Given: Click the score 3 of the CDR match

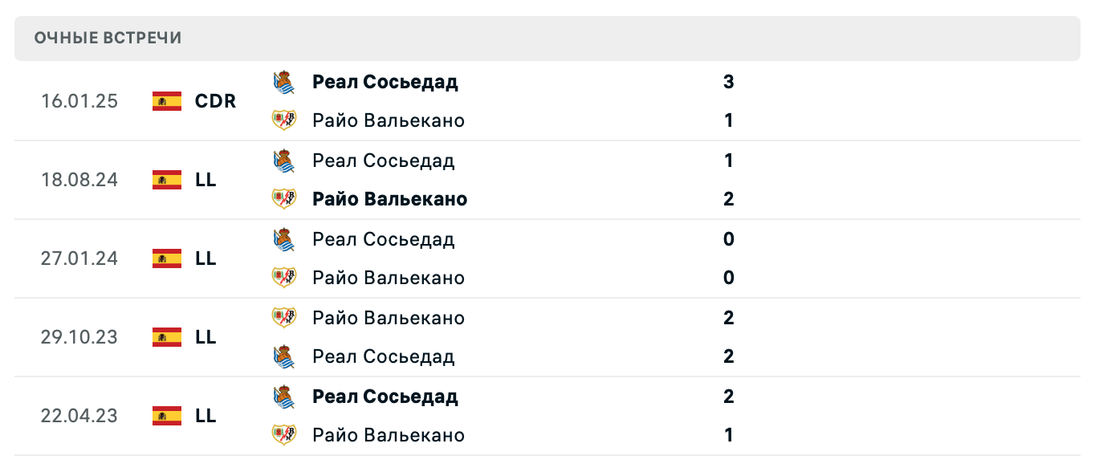Looking at the screenshot, I should 728,81.
